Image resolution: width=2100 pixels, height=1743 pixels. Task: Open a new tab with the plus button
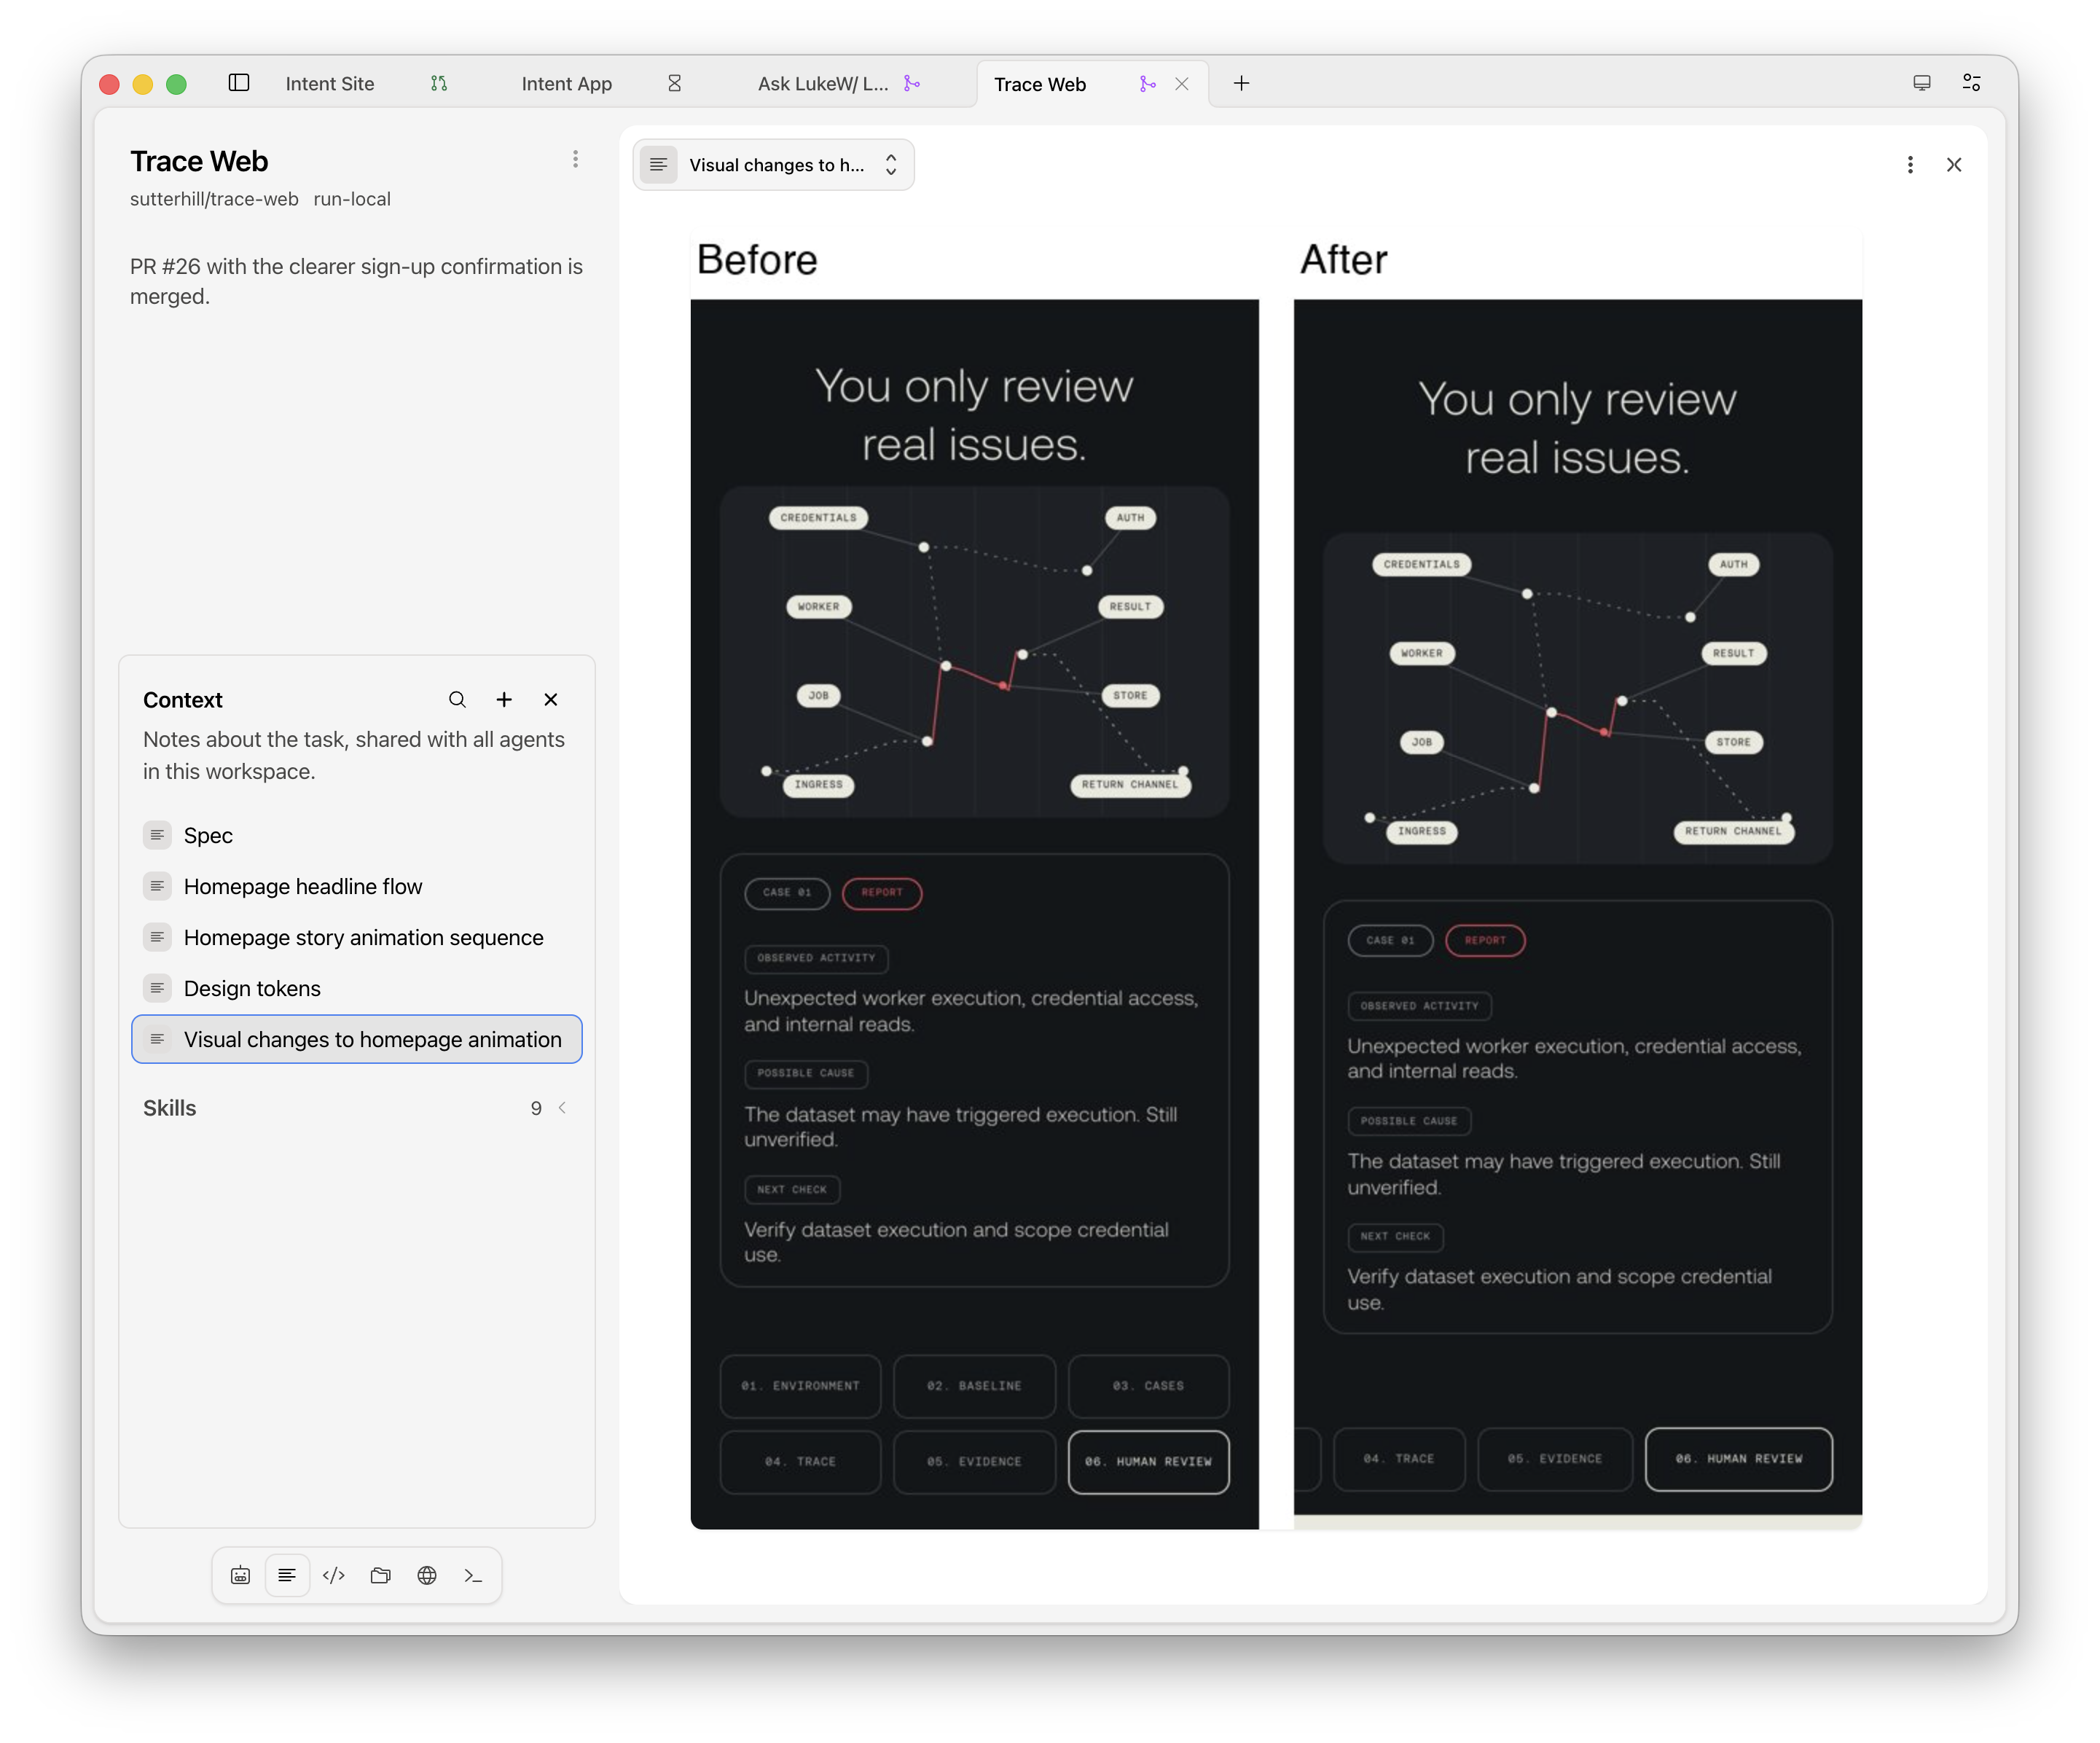[1241, 83]
